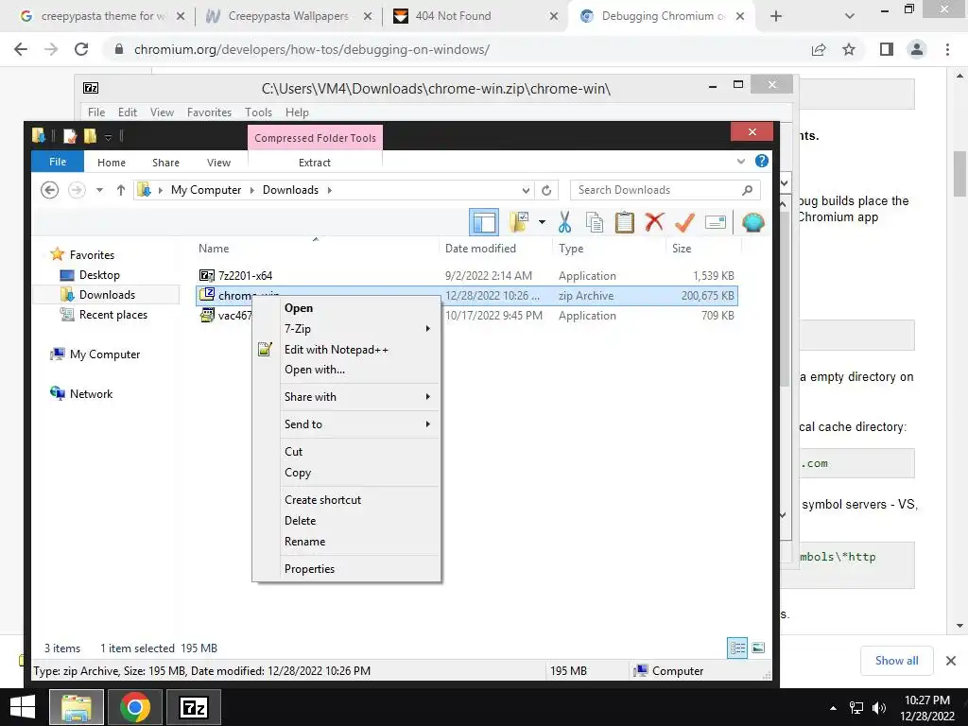Image resolution: width=968 pixels, height=726 pixels.
Task: Click the E-mail envelope toolbar icon
Action: pos(715,222)
